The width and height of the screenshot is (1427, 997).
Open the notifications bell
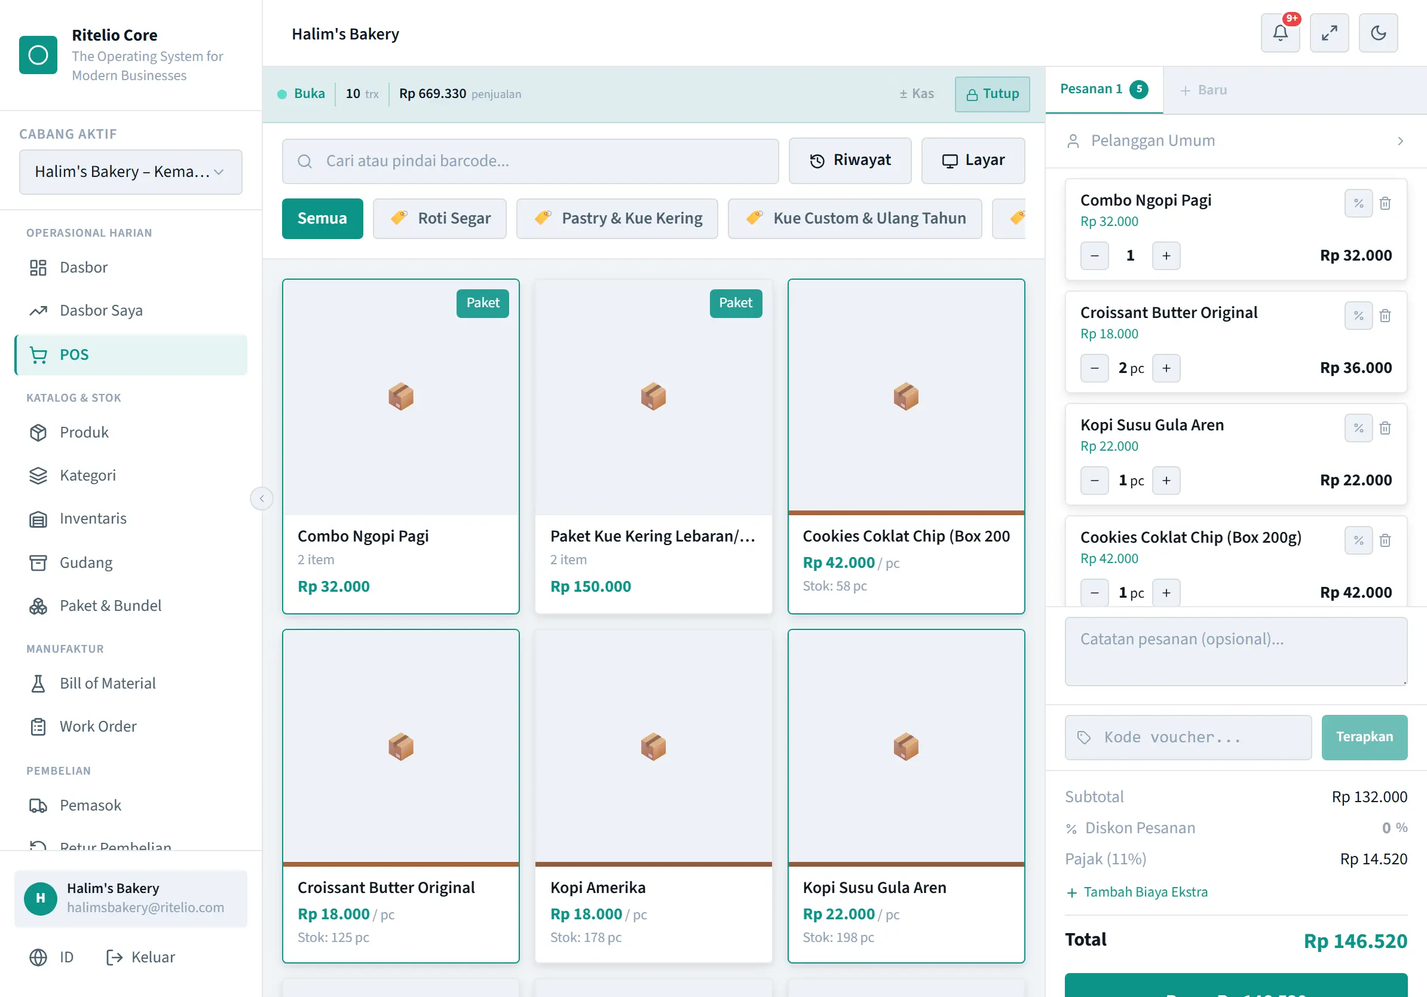click(1280, 33)
